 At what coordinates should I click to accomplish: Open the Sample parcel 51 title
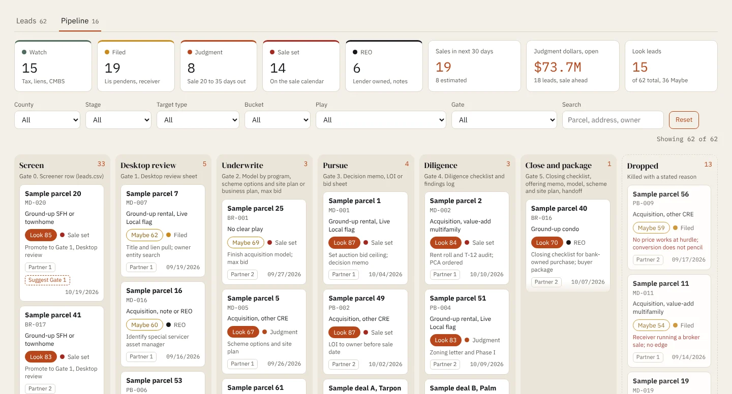(457, 298)
